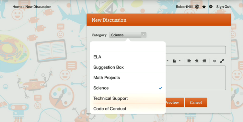Expand editor to full screen
The width and height of the screenshot is (243, 122).
coord(222,61)
